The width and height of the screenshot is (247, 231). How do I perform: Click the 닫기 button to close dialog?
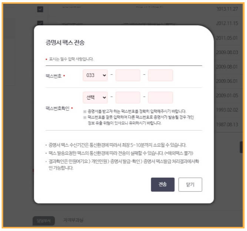coord(190,184)
